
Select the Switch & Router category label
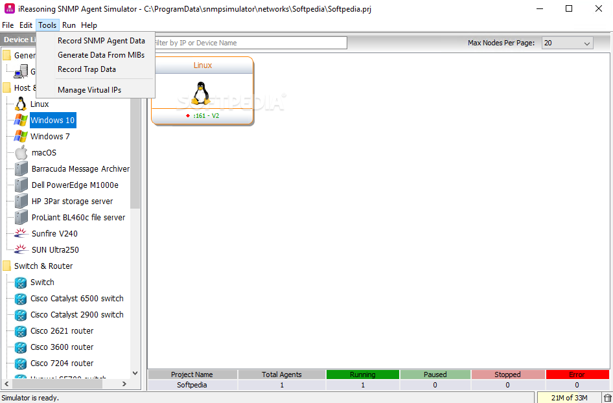(x=43, y=266)
